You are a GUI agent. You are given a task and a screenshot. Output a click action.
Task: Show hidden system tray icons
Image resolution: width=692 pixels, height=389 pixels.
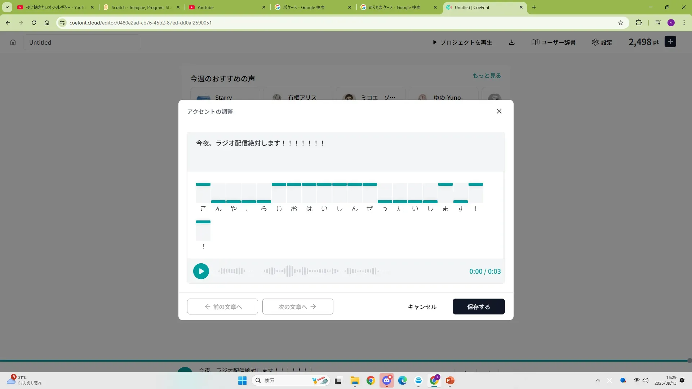[x=598, y=380]
